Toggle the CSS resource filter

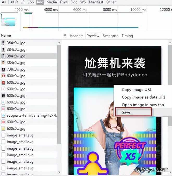pyautogui.click(x=30, y=2)
